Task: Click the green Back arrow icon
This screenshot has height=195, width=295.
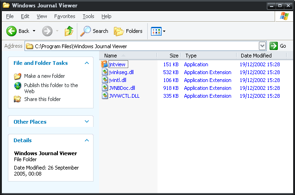Action: (12, 31)
